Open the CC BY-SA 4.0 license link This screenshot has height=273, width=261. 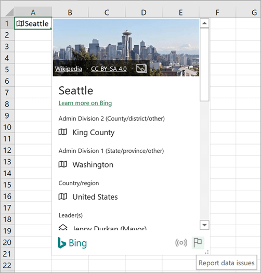[x=109, y=69]
